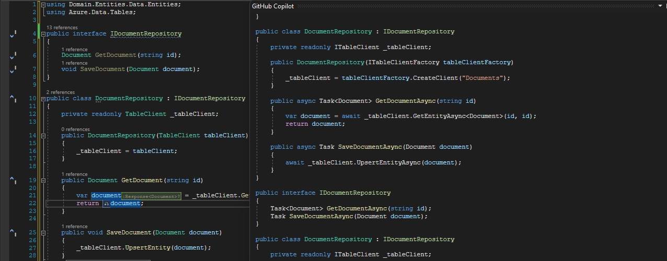Click the 0 references CodeLens above the constructor
Image resolution: width=667 pixels, height=261 pixels.
pos(75,129)
